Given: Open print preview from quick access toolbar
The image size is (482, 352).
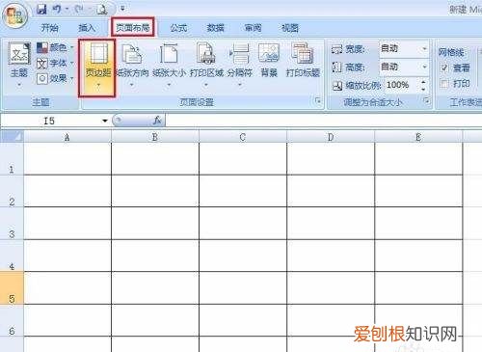Looking at the screenshot, I should 101,9.
